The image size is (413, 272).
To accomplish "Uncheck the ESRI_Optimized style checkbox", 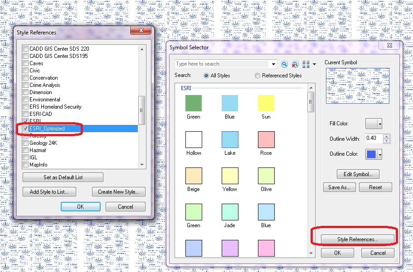I will coord(25,129).
